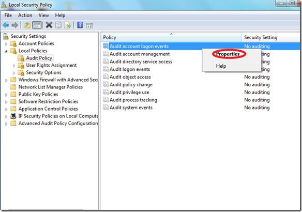Click the Security Settings root icon
Image resolution: width=302 pixels, height=212 pixels.
click(6, 36)
